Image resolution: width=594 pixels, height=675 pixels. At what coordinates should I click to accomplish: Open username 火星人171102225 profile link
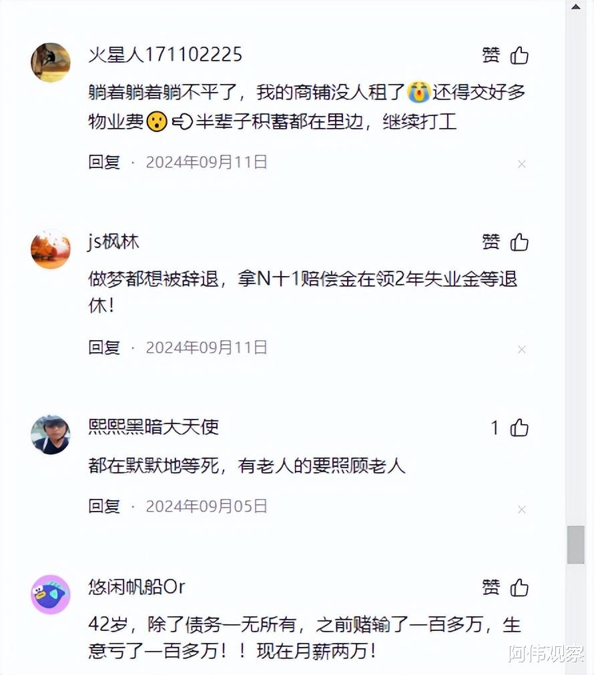(165, 55)
